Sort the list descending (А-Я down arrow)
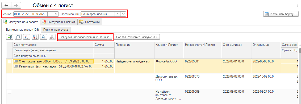Screen dimensions: 301x104 coord(35,37)
